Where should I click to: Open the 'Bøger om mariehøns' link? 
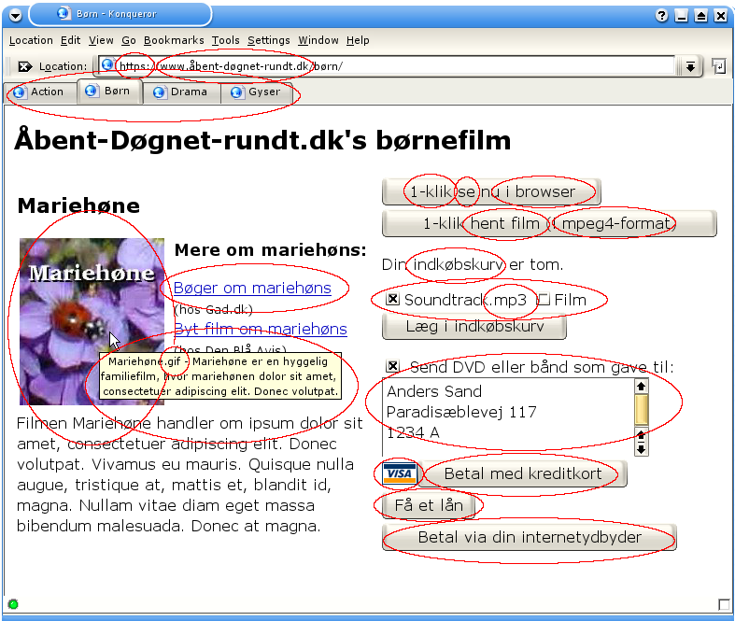[x=252, y=288]
